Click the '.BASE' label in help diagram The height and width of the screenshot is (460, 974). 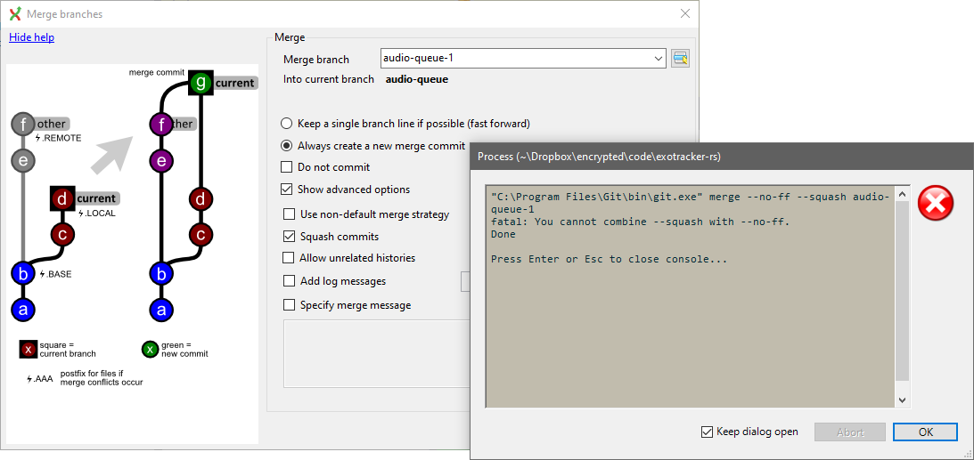[55, 274]
